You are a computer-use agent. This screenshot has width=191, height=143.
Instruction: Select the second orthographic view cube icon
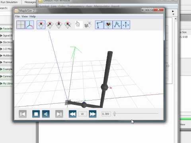click(50, 25)
